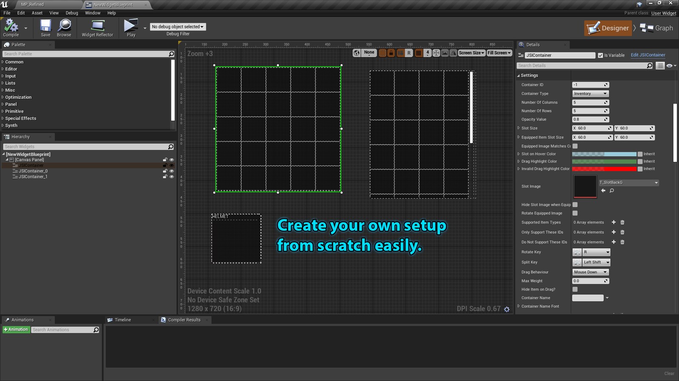Click the localization preview globe icon
Image resolution: width=679 pixels, height=381 pixels.
click(x=357, y=53)
